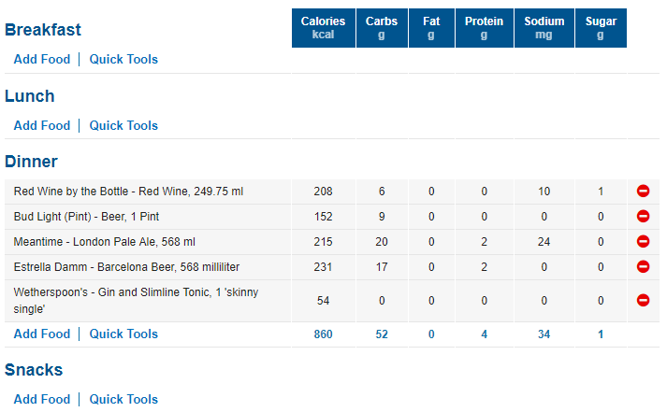Add Food under Snacks
Viewport: 667px width, 412px height.
tap(42, 399)
